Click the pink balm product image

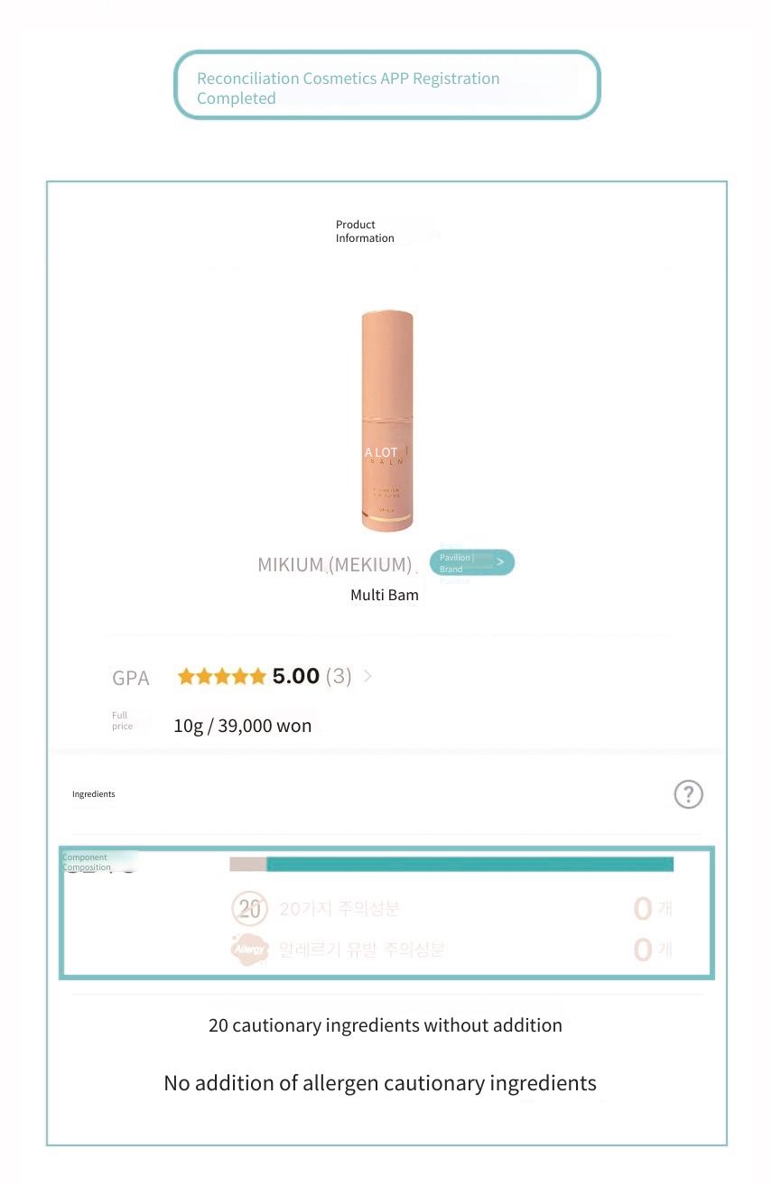[x=387, y=422]
